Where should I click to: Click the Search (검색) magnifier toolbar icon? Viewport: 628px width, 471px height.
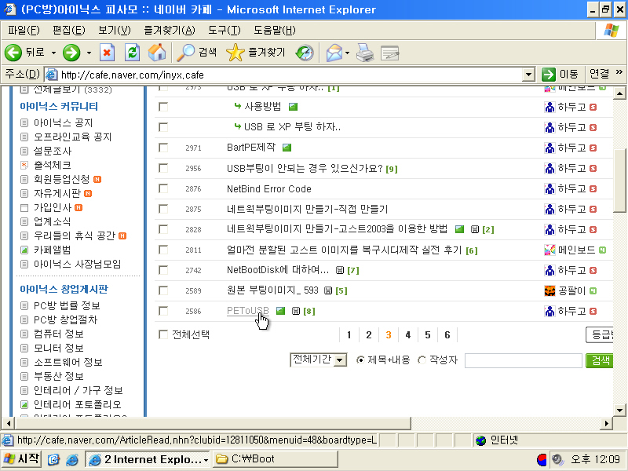tap(186, 53)
